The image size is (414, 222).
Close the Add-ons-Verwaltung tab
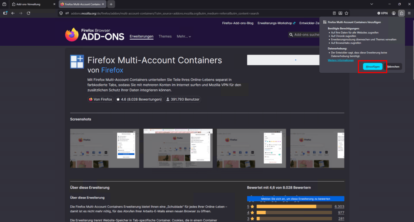click(55, 4)
